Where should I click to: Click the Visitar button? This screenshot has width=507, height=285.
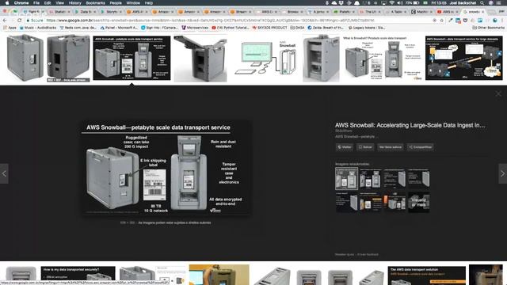tap(345, 147)
